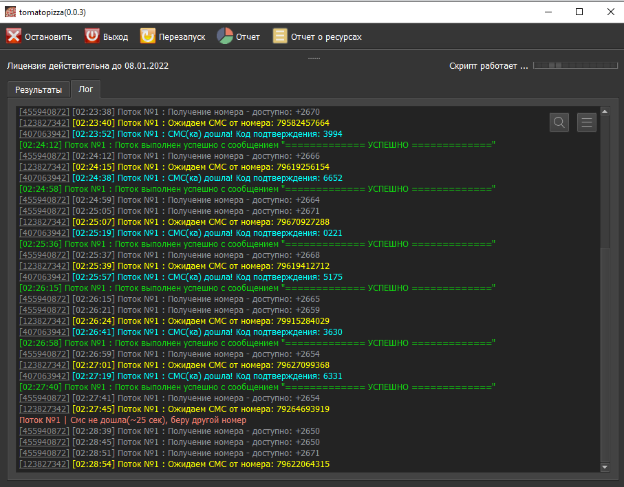
Task: Click the Выход power icon
Action: click(92, 36)
